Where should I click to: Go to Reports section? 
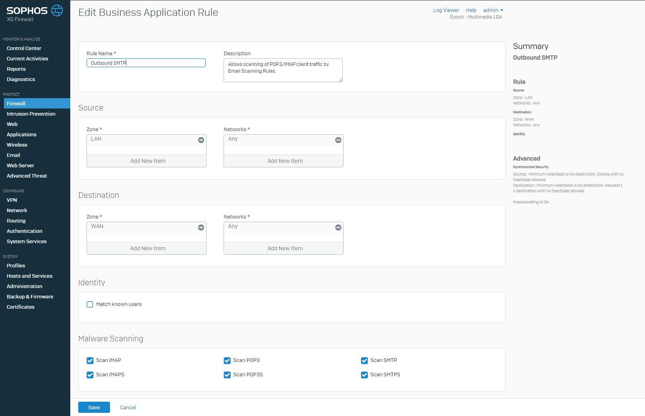[x=16, y=69]
